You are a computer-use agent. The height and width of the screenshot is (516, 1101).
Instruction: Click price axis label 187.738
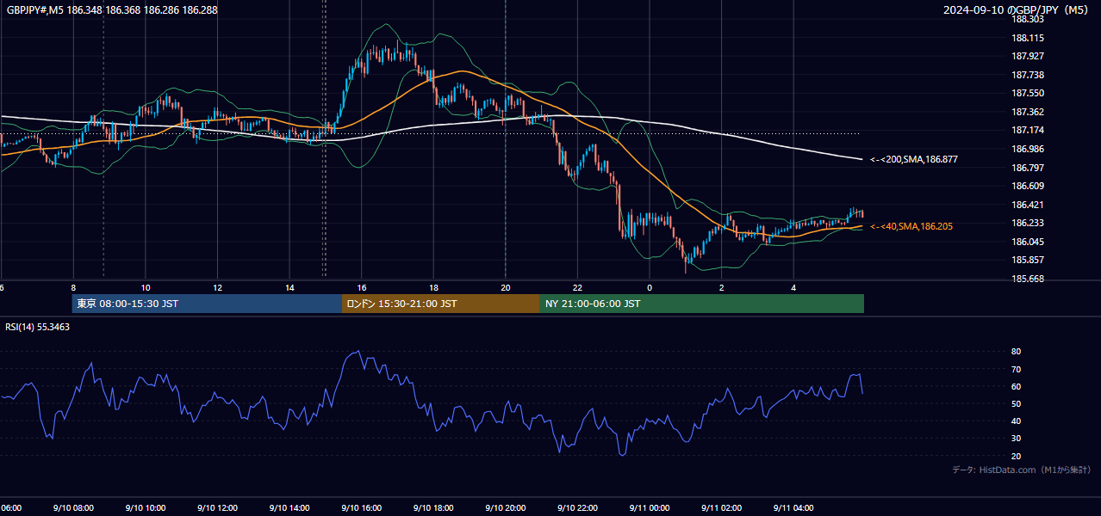(1027, 75)
